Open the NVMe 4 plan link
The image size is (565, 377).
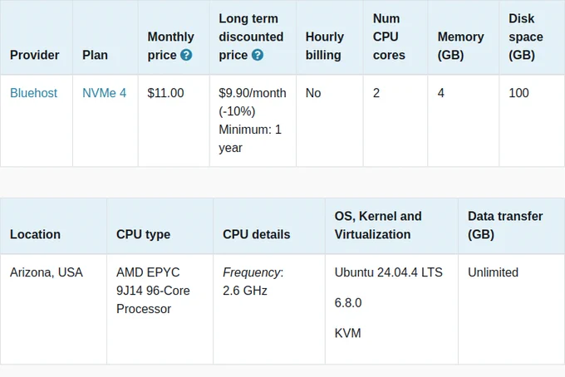click(x=104, y=93)
